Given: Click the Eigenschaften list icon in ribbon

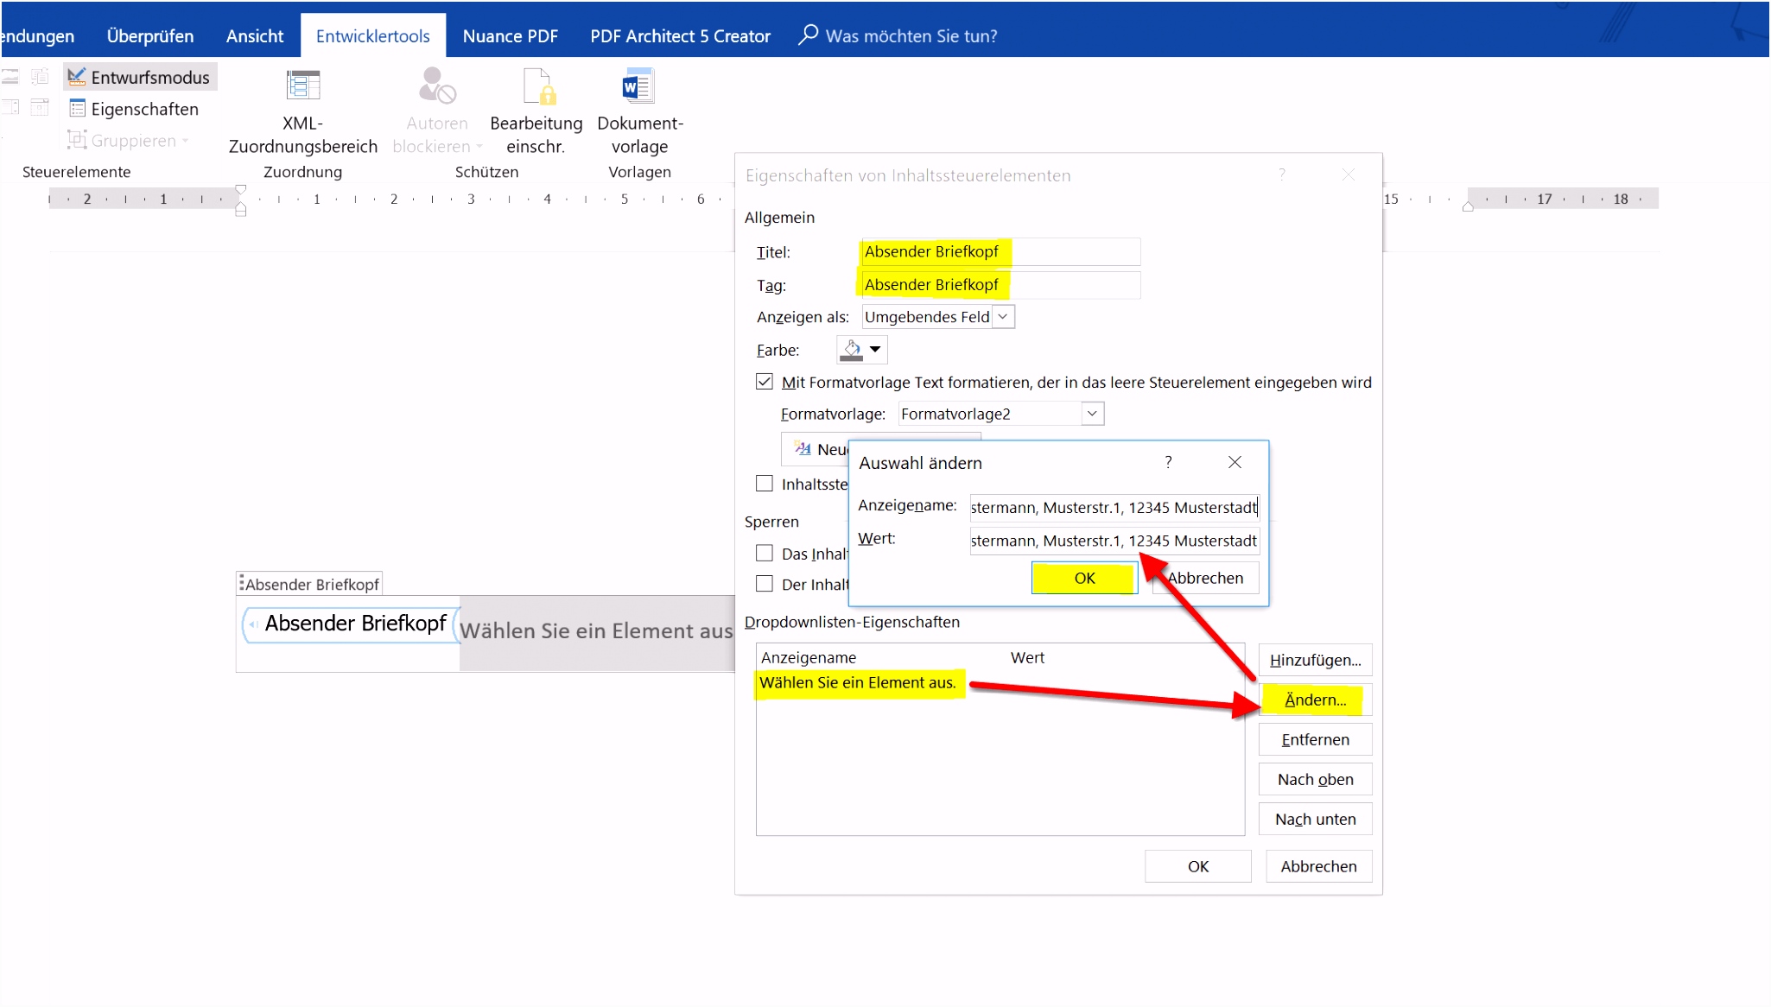Looking at the screenshot, I should (77, 109).
